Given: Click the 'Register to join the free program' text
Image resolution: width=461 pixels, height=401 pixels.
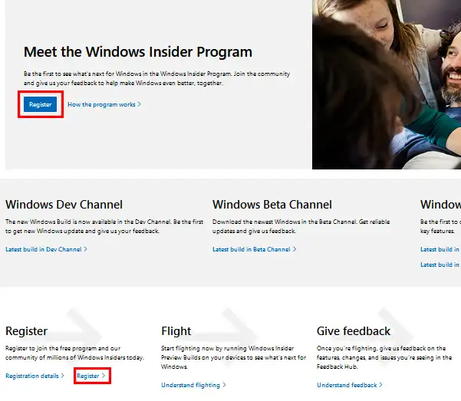Looking at the screenshot, I should click(74, 353).
